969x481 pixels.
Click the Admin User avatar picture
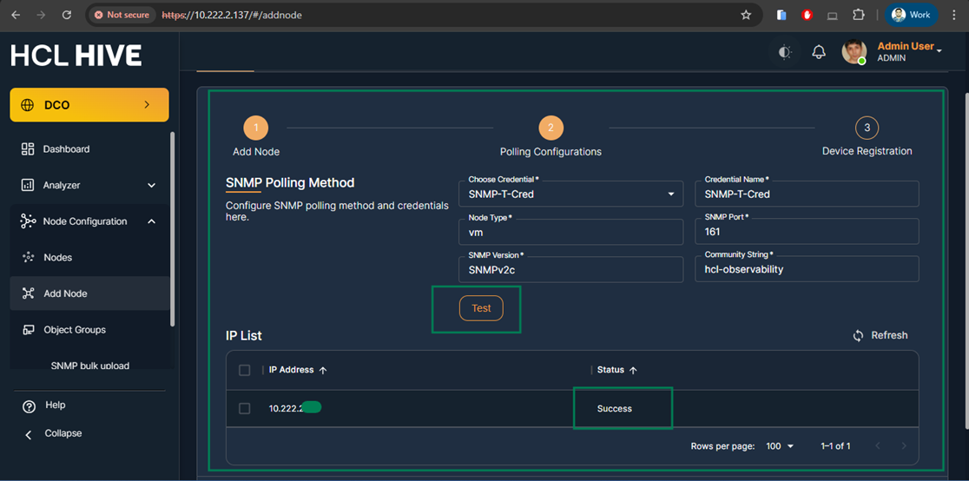854,52
